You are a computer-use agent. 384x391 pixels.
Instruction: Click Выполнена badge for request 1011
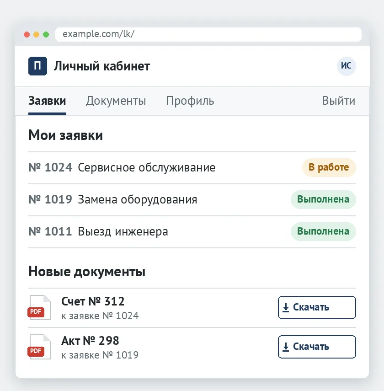coord(323,231)
